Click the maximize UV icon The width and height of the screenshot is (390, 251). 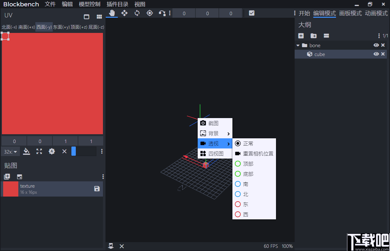(39, 151)
